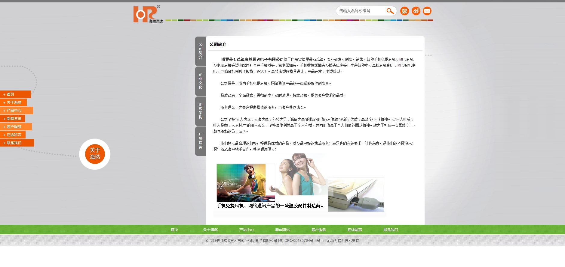Viewport: 565px width, 267px height.
Task: Open 联系我们 in left orange menu
Action: click(x=17, y=143)
